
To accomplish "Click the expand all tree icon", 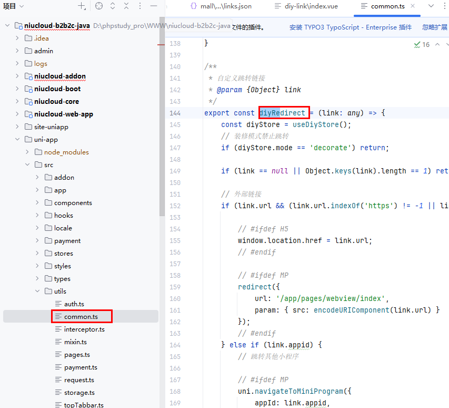I will (113, 6).
